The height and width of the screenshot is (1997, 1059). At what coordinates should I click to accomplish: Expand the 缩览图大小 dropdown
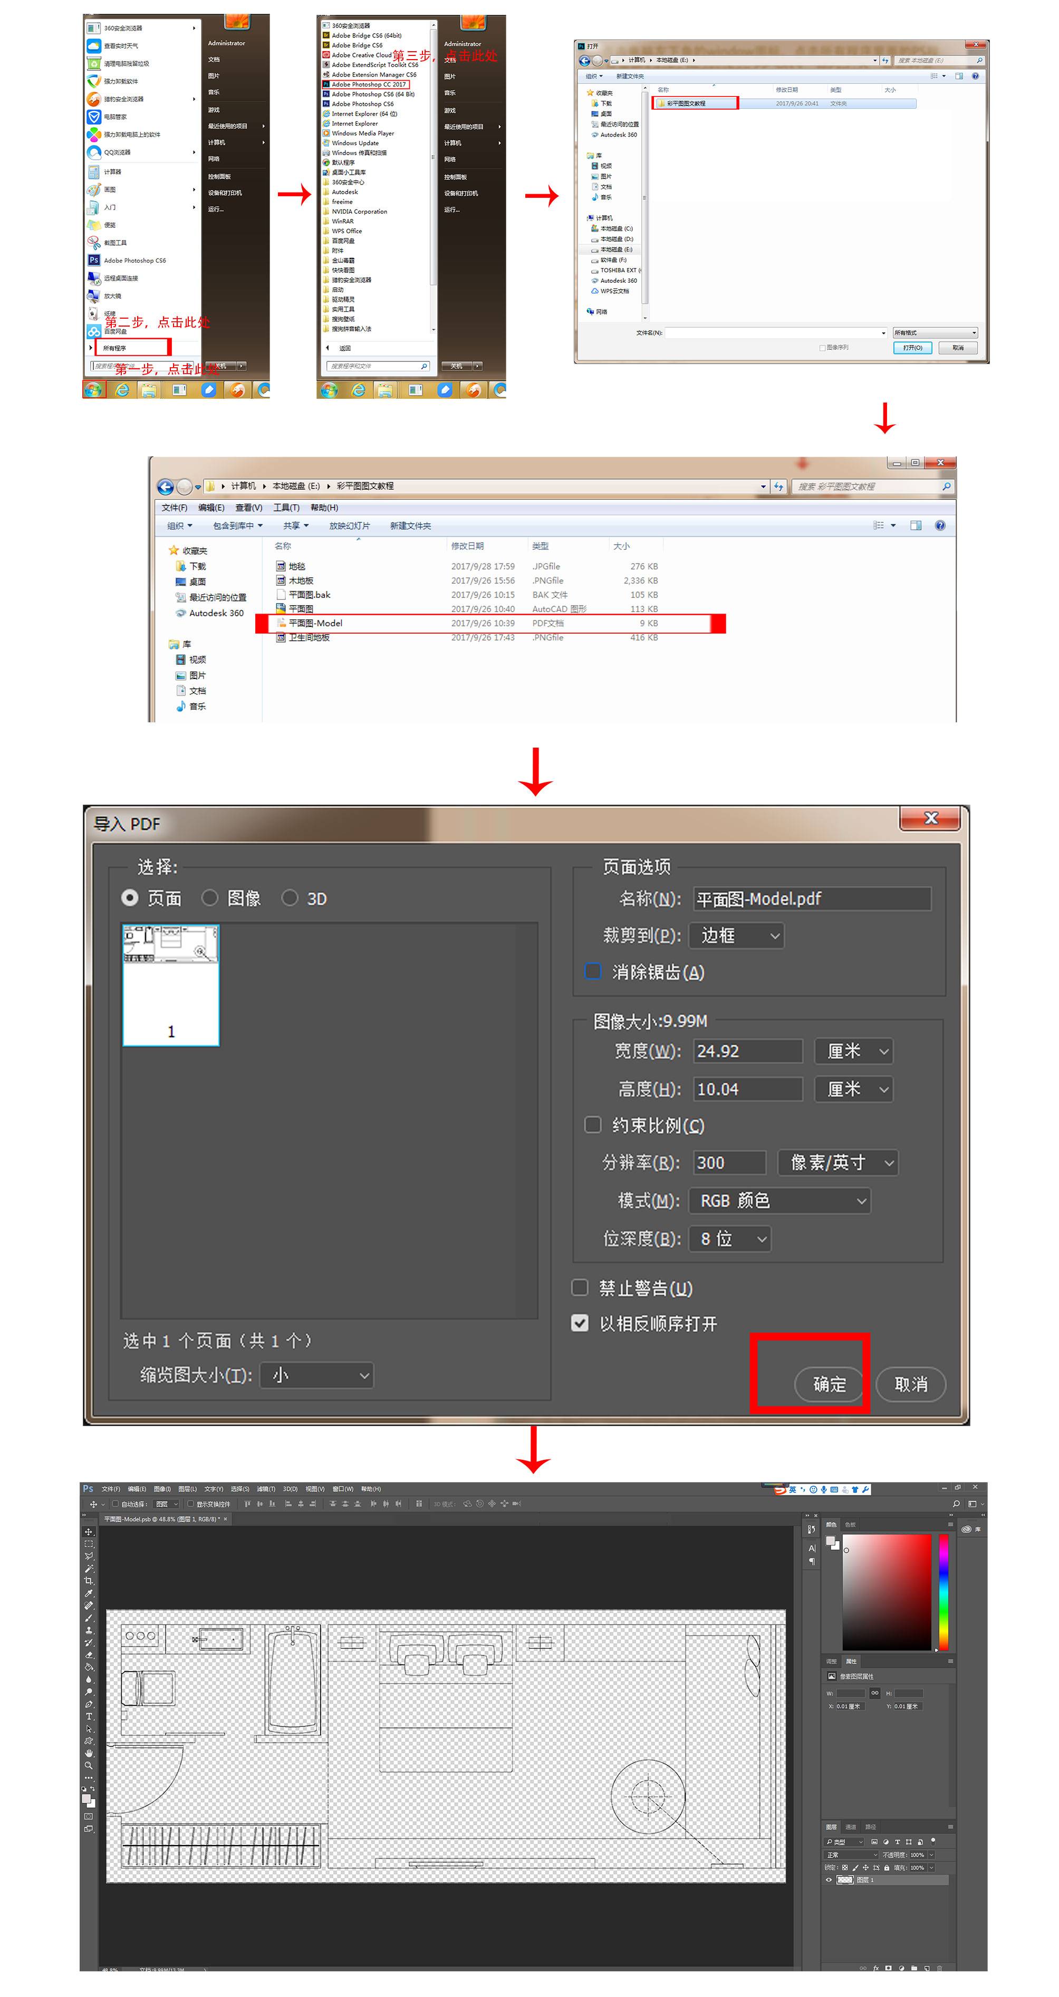coord(316,1375)
